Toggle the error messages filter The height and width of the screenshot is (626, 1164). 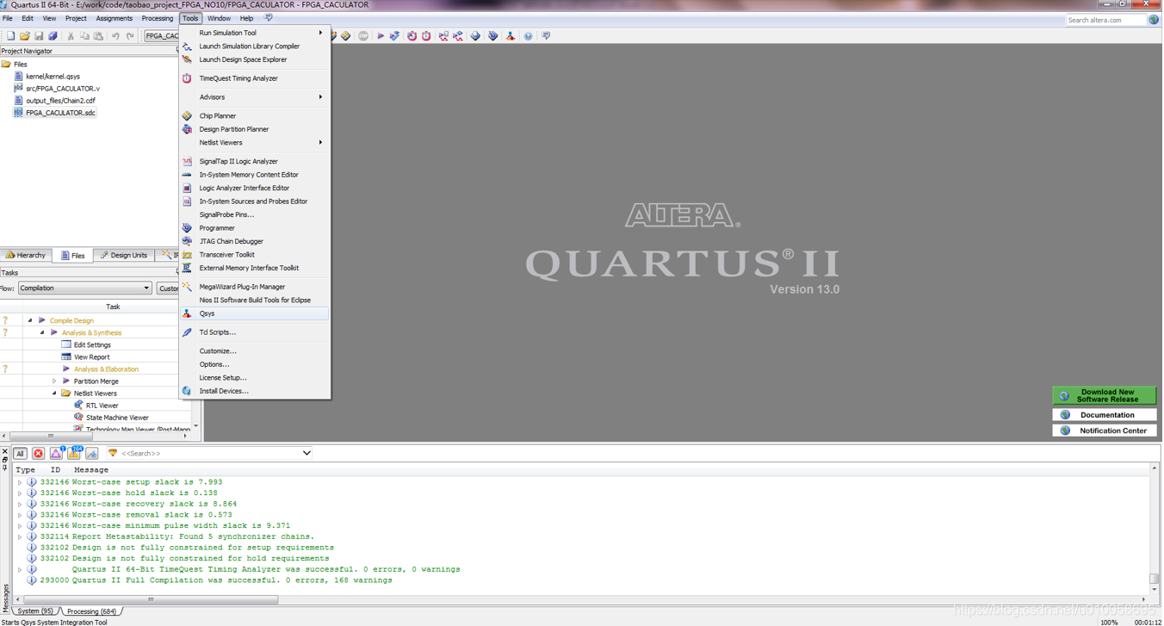pos(38,454)
